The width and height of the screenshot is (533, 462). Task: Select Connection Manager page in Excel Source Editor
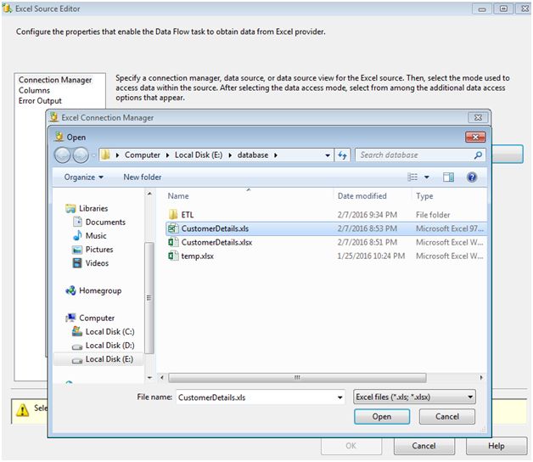[x=55, y=80]
